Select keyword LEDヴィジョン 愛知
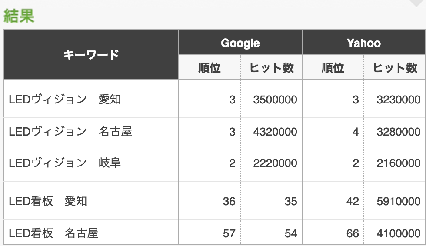 [x=65, y=100]
